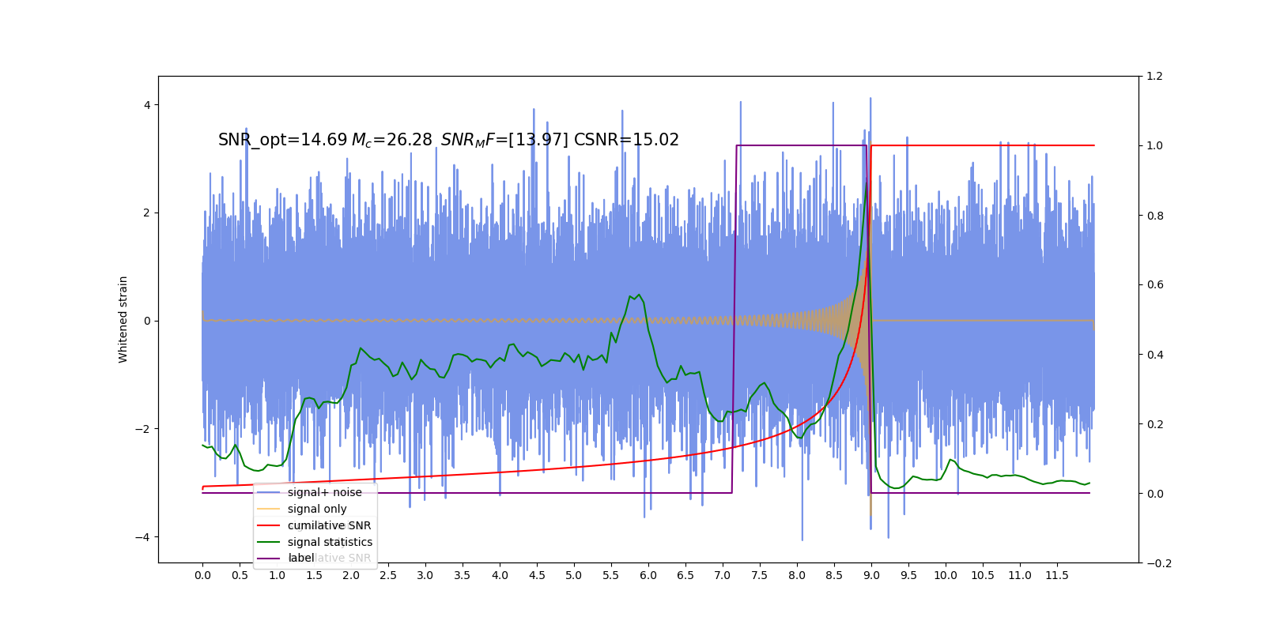The image size is (1265, 632).
Task: Click the left y-axis tick label "4"
Action: point(146,105)
